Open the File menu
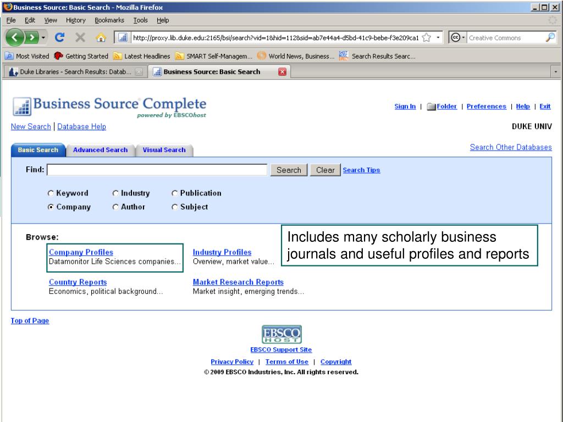This screenshot has width=563, height=422. pyautogui.click(x=11, y=20)
